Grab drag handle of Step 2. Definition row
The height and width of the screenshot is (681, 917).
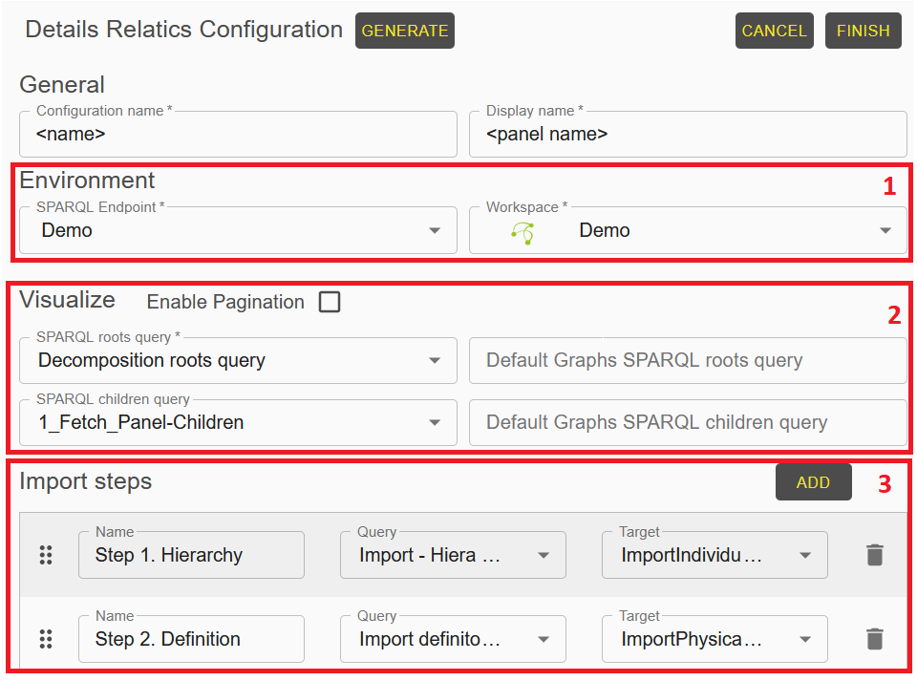tap(45, 639)
